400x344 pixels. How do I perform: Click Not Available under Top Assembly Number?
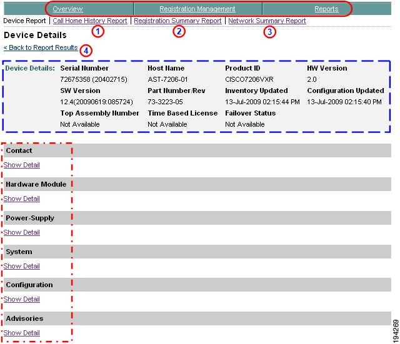(80, 124)
